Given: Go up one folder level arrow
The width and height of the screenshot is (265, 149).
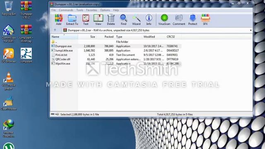Looking at the screenshot, I should click(x=55, y=30).
